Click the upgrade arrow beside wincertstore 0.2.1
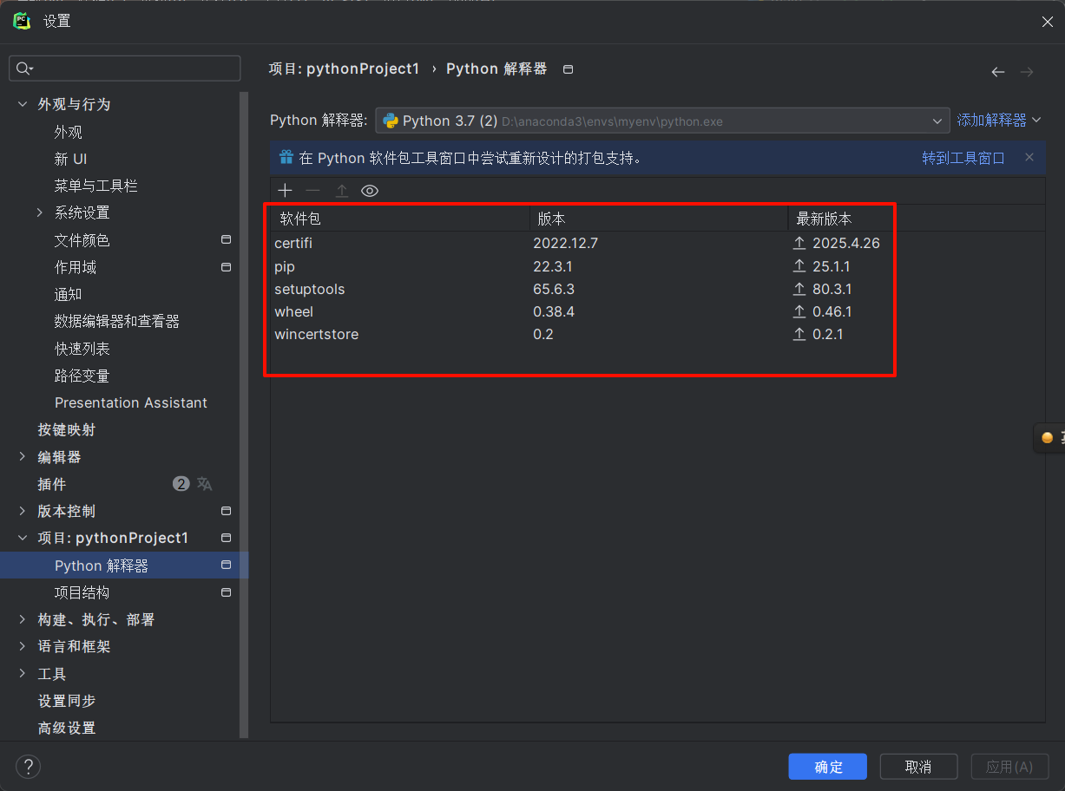 click(x=799, y=334)
